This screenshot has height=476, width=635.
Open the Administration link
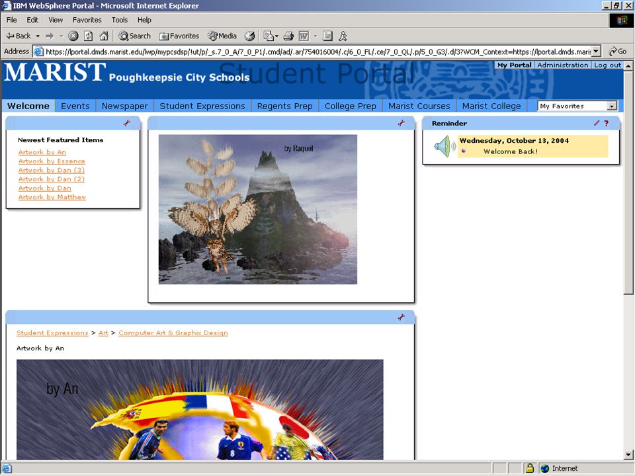(563, 65)
